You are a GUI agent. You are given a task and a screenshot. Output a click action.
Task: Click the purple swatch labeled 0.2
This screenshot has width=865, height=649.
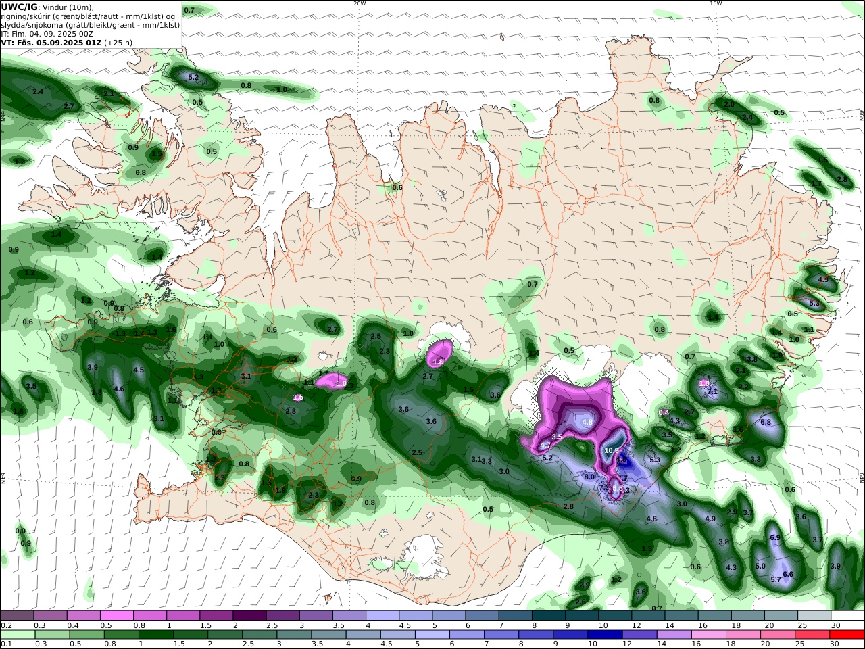tap(16, 615)
